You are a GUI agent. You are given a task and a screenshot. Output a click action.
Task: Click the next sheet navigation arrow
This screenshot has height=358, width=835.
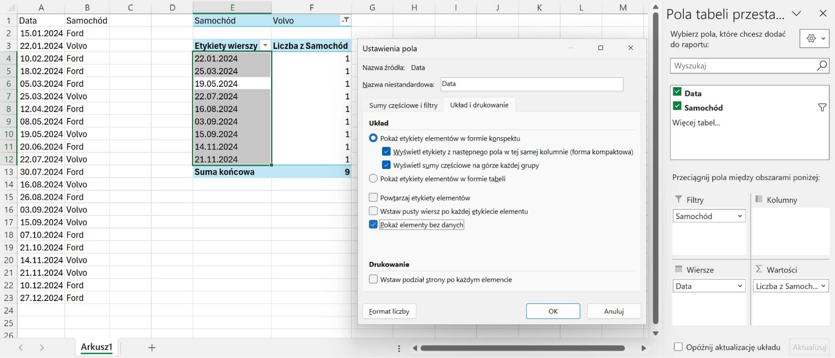point(41,348)
